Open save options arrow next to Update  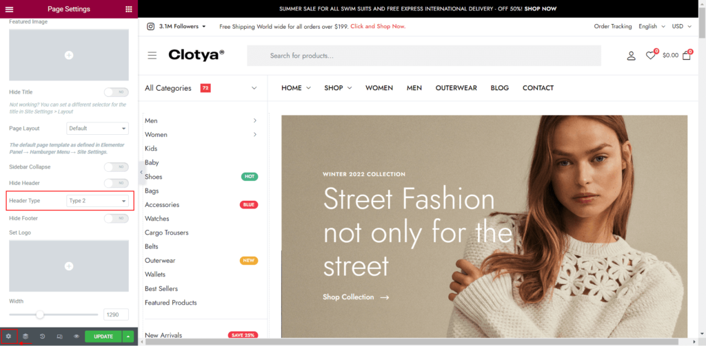[x=129, y=336]
